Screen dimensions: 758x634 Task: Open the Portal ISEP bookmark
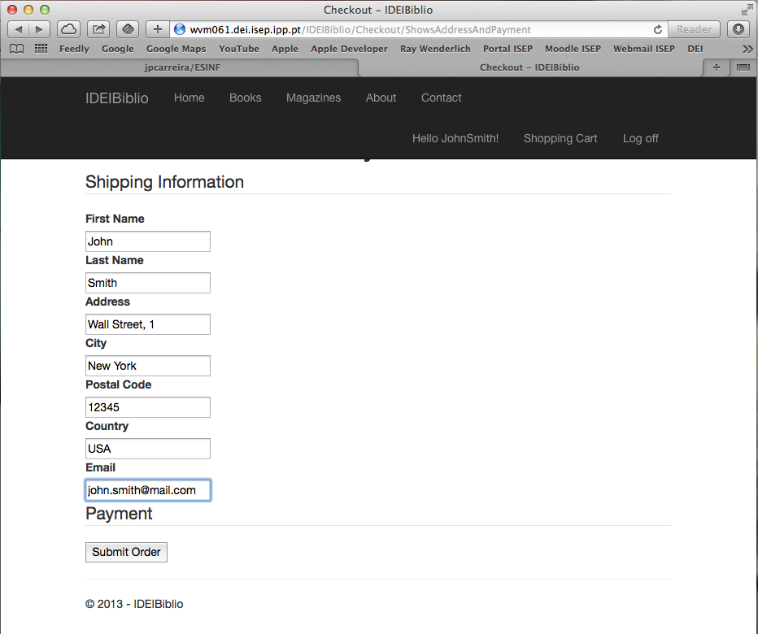click(x=508, y=49)
